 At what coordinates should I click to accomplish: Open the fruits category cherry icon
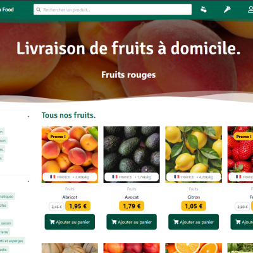(204, 9)
